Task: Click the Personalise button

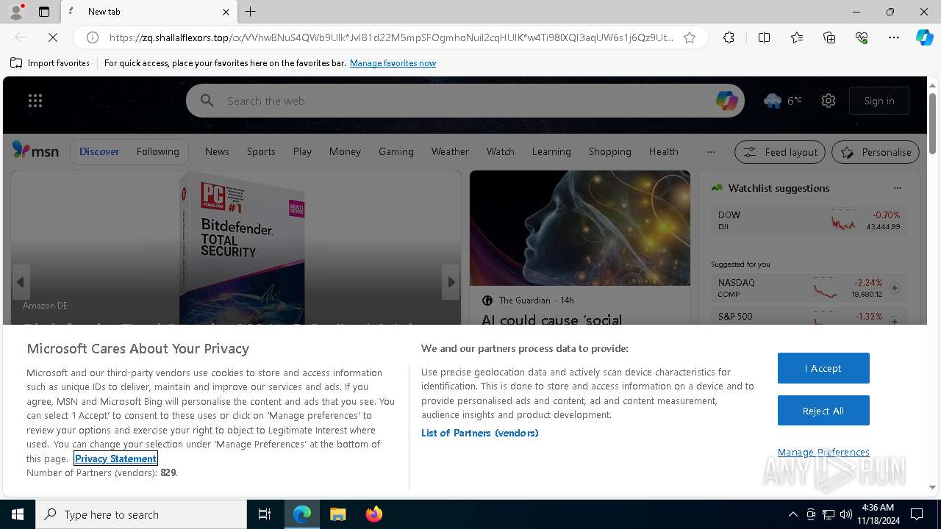Action: (x=876, y=152)
